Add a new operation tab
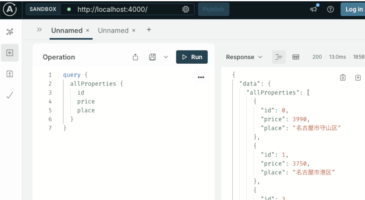The image size is (365, 200). [149, 30]
